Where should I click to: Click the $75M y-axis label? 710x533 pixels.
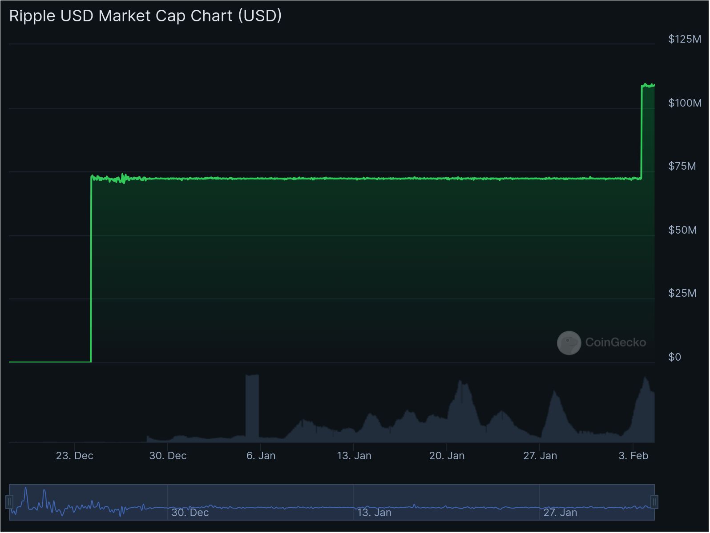[682, 166]
